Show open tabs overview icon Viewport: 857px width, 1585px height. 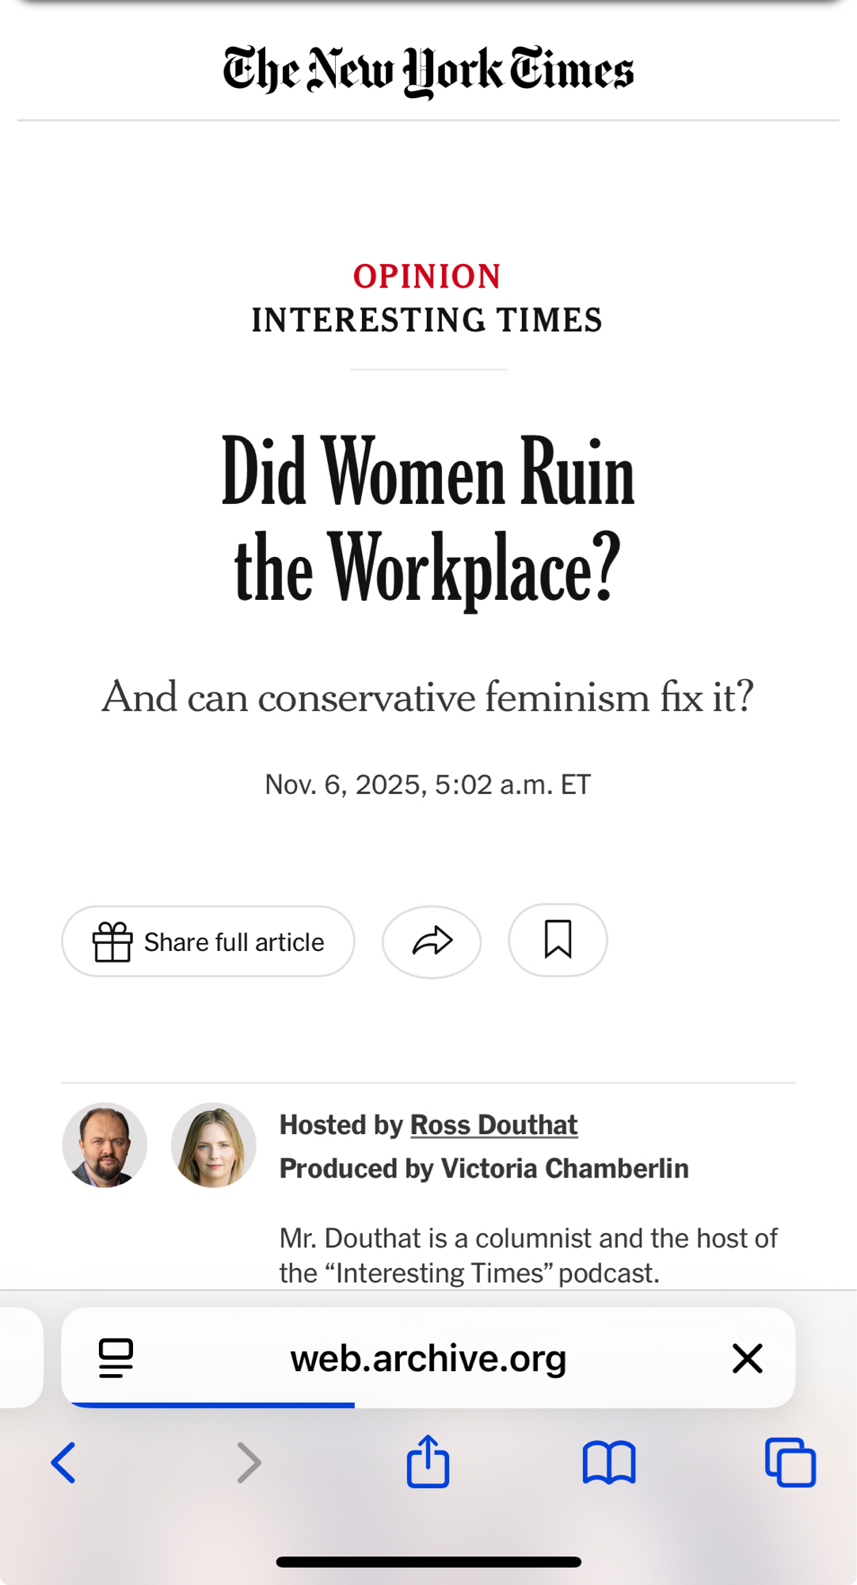[x=790, y=1462]
